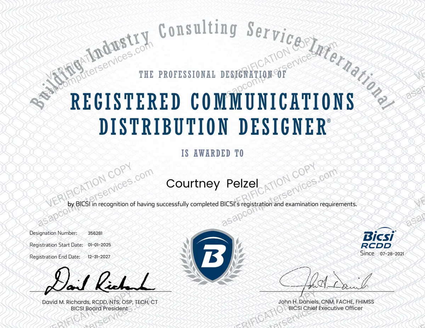Click the BICSI Board President title
The height and width of the screenshot is (328, 425).
point(99,309)
